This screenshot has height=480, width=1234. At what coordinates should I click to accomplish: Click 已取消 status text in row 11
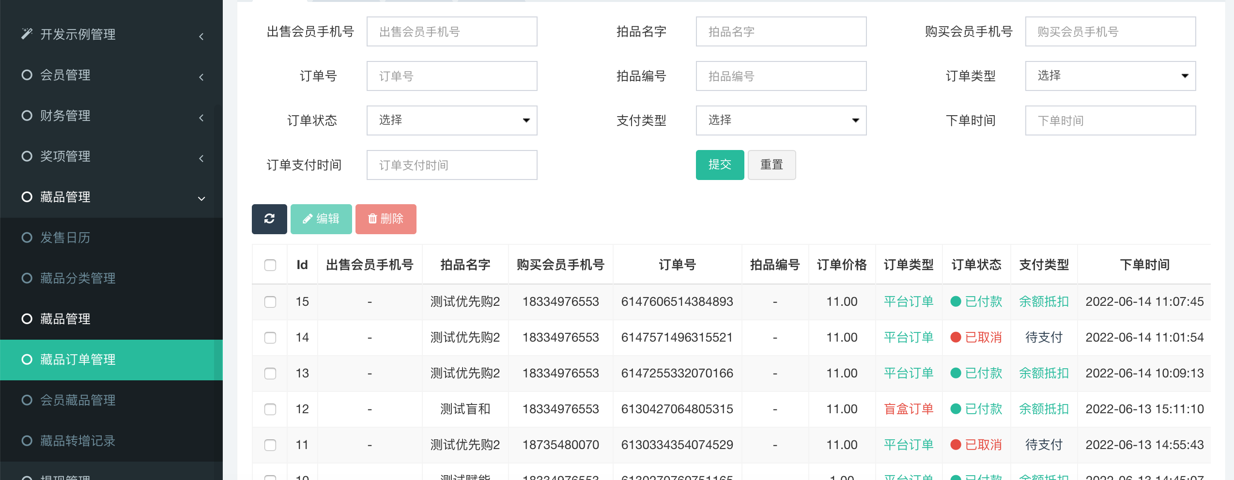984,445
